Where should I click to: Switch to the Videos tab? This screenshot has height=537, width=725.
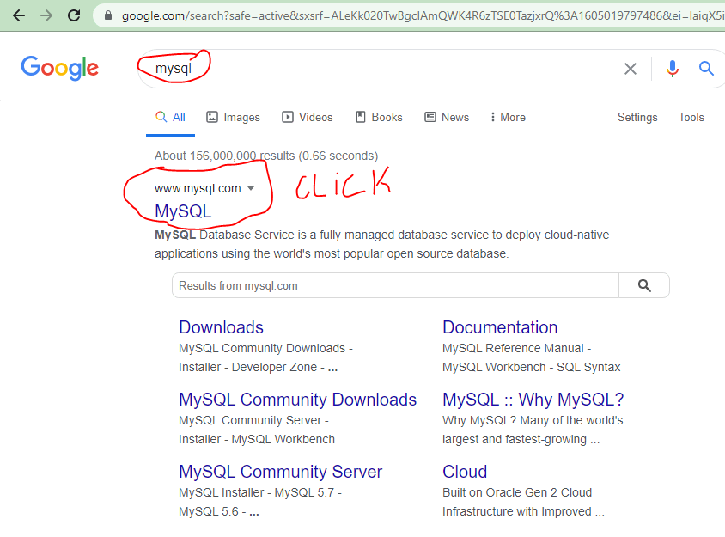[307, 118]
